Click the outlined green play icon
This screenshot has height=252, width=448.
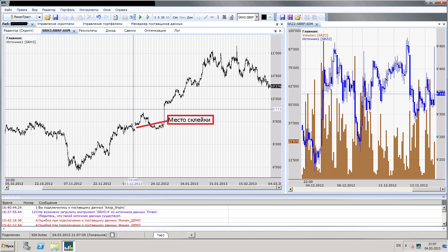click(148, 17)
